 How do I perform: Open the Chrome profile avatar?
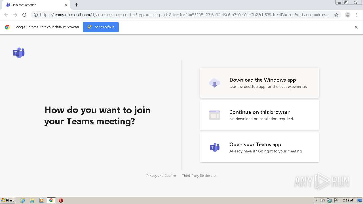pyautogui.click(x=348, y=15)
